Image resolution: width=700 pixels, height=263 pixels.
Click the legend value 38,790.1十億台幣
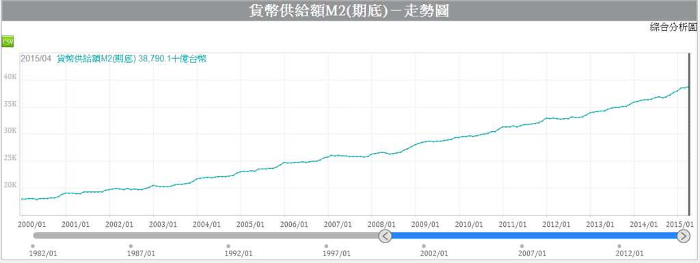coord(172,59)
